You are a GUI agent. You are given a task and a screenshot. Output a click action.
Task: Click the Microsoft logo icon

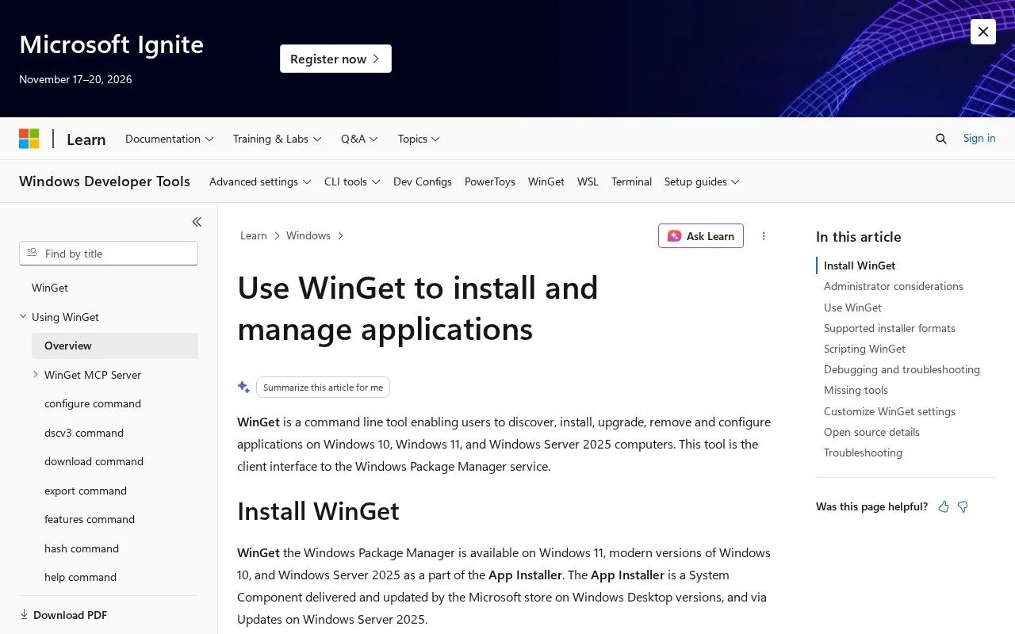tap(29, 139)
